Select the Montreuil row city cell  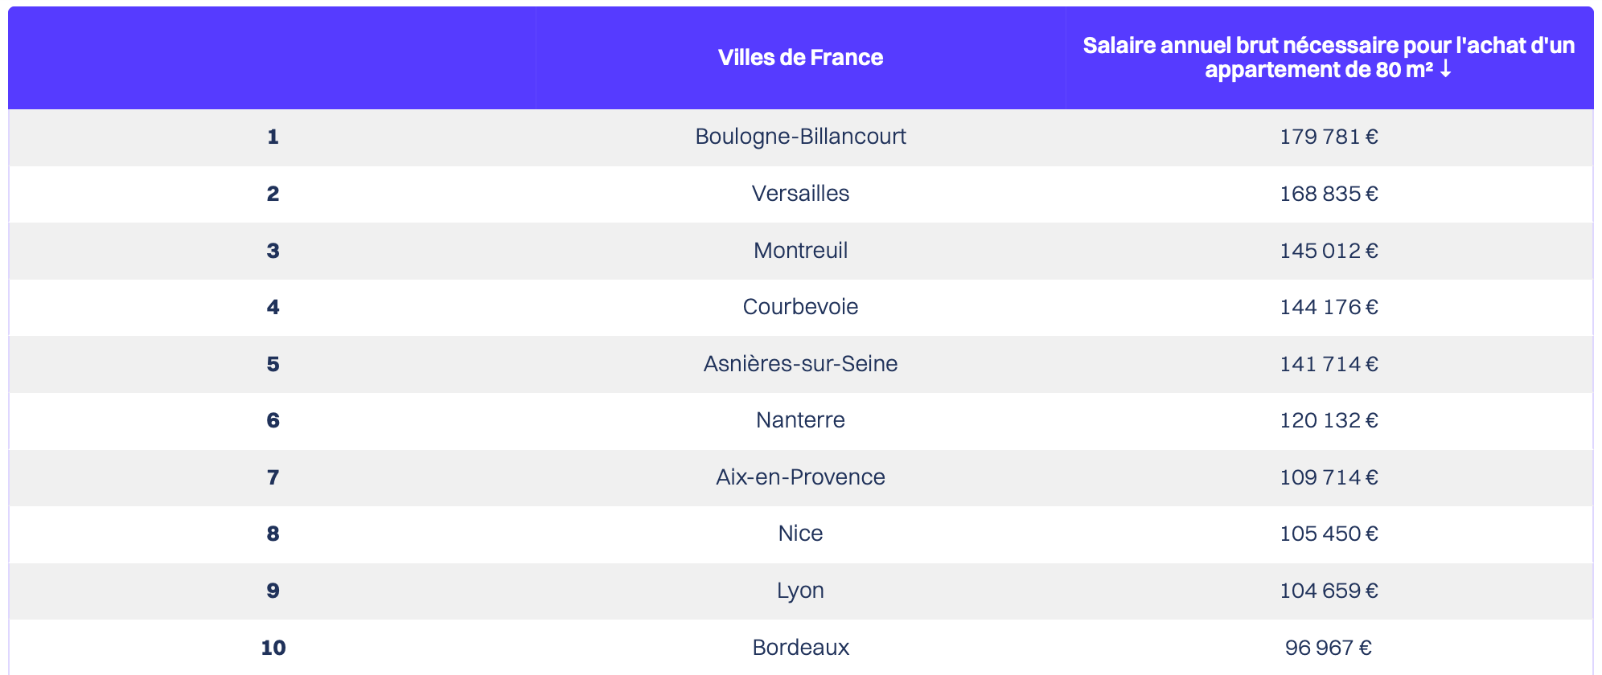pos(800,251)
